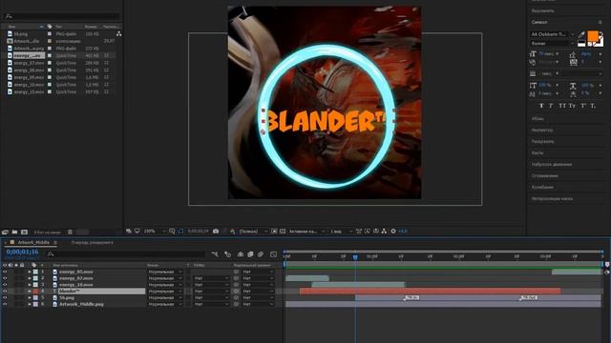Viewport: 611px width, 343px height.
Task: Open the 100% magnification dropdown
Action: click(155, 231)
